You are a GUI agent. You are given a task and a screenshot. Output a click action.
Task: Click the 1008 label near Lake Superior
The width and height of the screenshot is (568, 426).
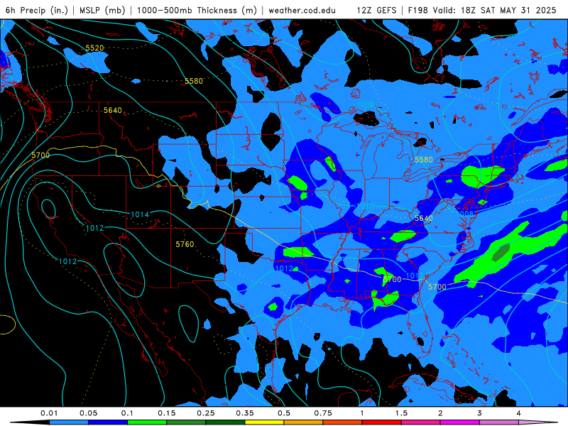tap(365, 104)
